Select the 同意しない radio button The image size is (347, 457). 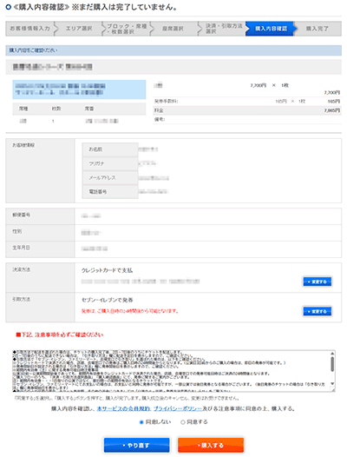141,422
